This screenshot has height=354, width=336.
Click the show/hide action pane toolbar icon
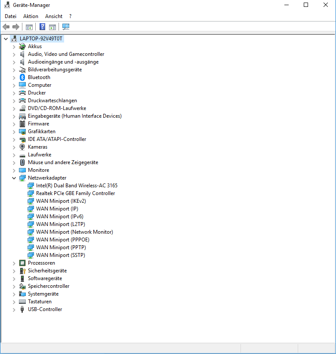click(x=52, y=27)
